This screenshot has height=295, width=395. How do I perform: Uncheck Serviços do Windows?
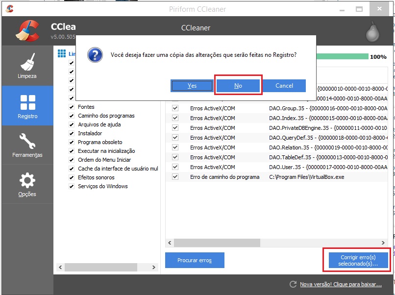point(72,186)
